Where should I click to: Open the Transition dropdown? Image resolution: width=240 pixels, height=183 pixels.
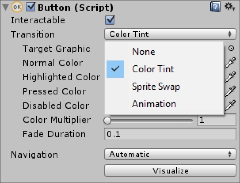(170, 34)
